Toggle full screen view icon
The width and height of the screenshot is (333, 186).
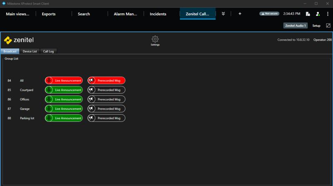point(328,26)
